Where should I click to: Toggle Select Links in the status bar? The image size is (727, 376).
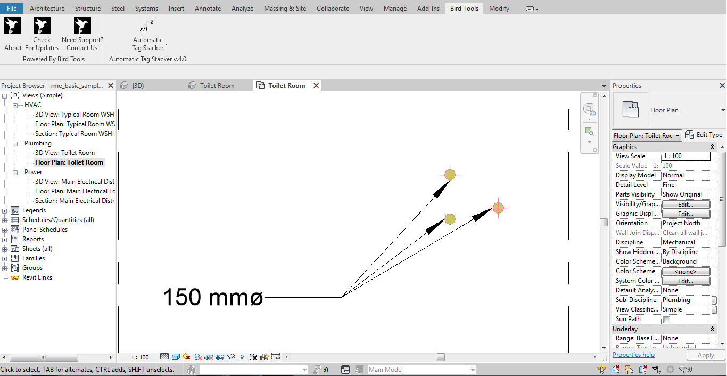pos(601,369)
